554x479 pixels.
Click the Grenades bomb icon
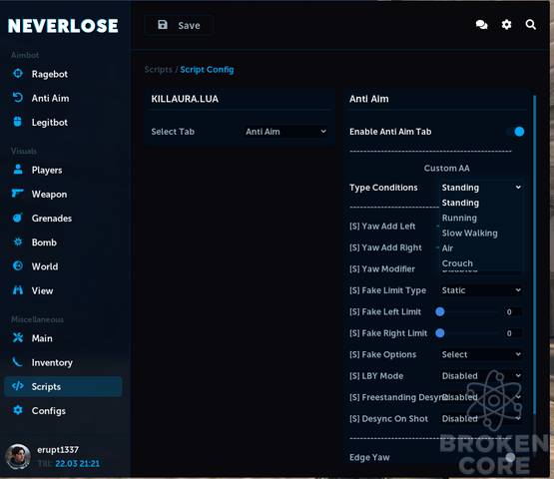tap(18, 218)
